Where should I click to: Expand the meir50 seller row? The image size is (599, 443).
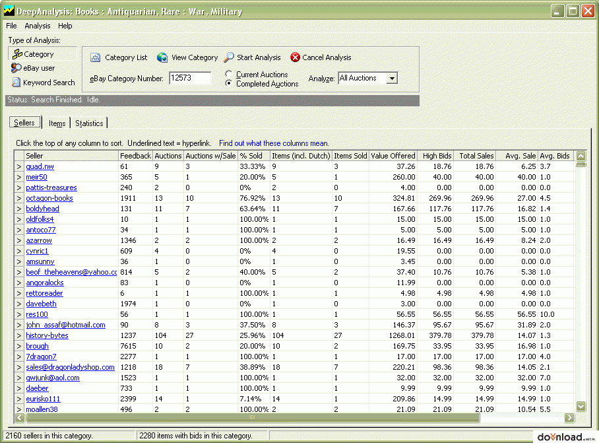coord(19,178)
